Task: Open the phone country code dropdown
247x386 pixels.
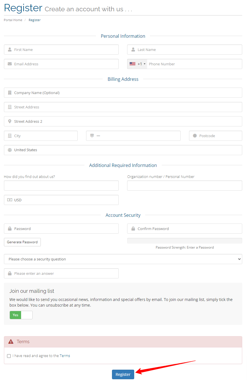Action: 137,64
